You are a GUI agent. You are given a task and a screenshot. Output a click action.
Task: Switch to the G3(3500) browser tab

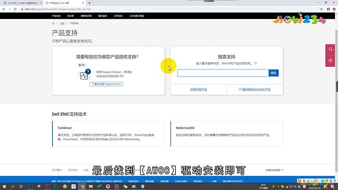pyautogui.click(x=22, y=3)
